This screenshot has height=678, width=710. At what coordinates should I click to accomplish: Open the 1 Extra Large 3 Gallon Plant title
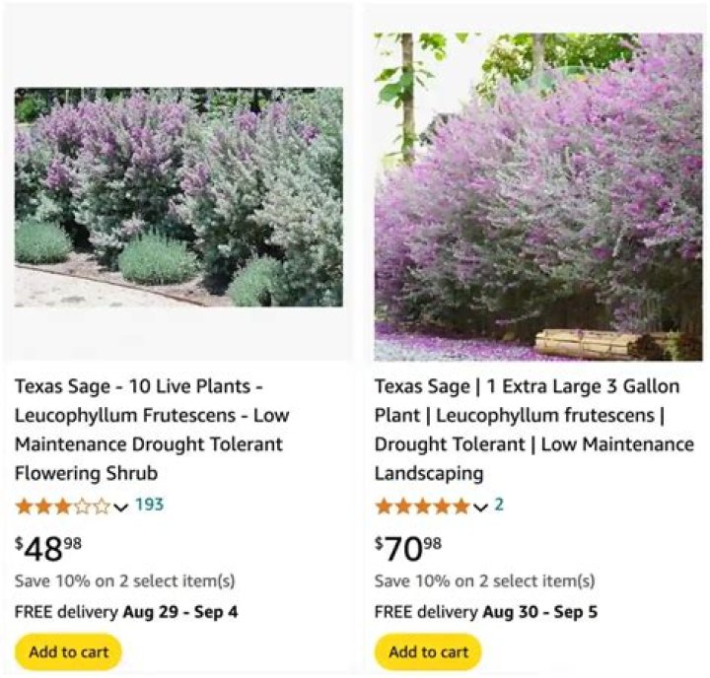(x=533, y=430)
